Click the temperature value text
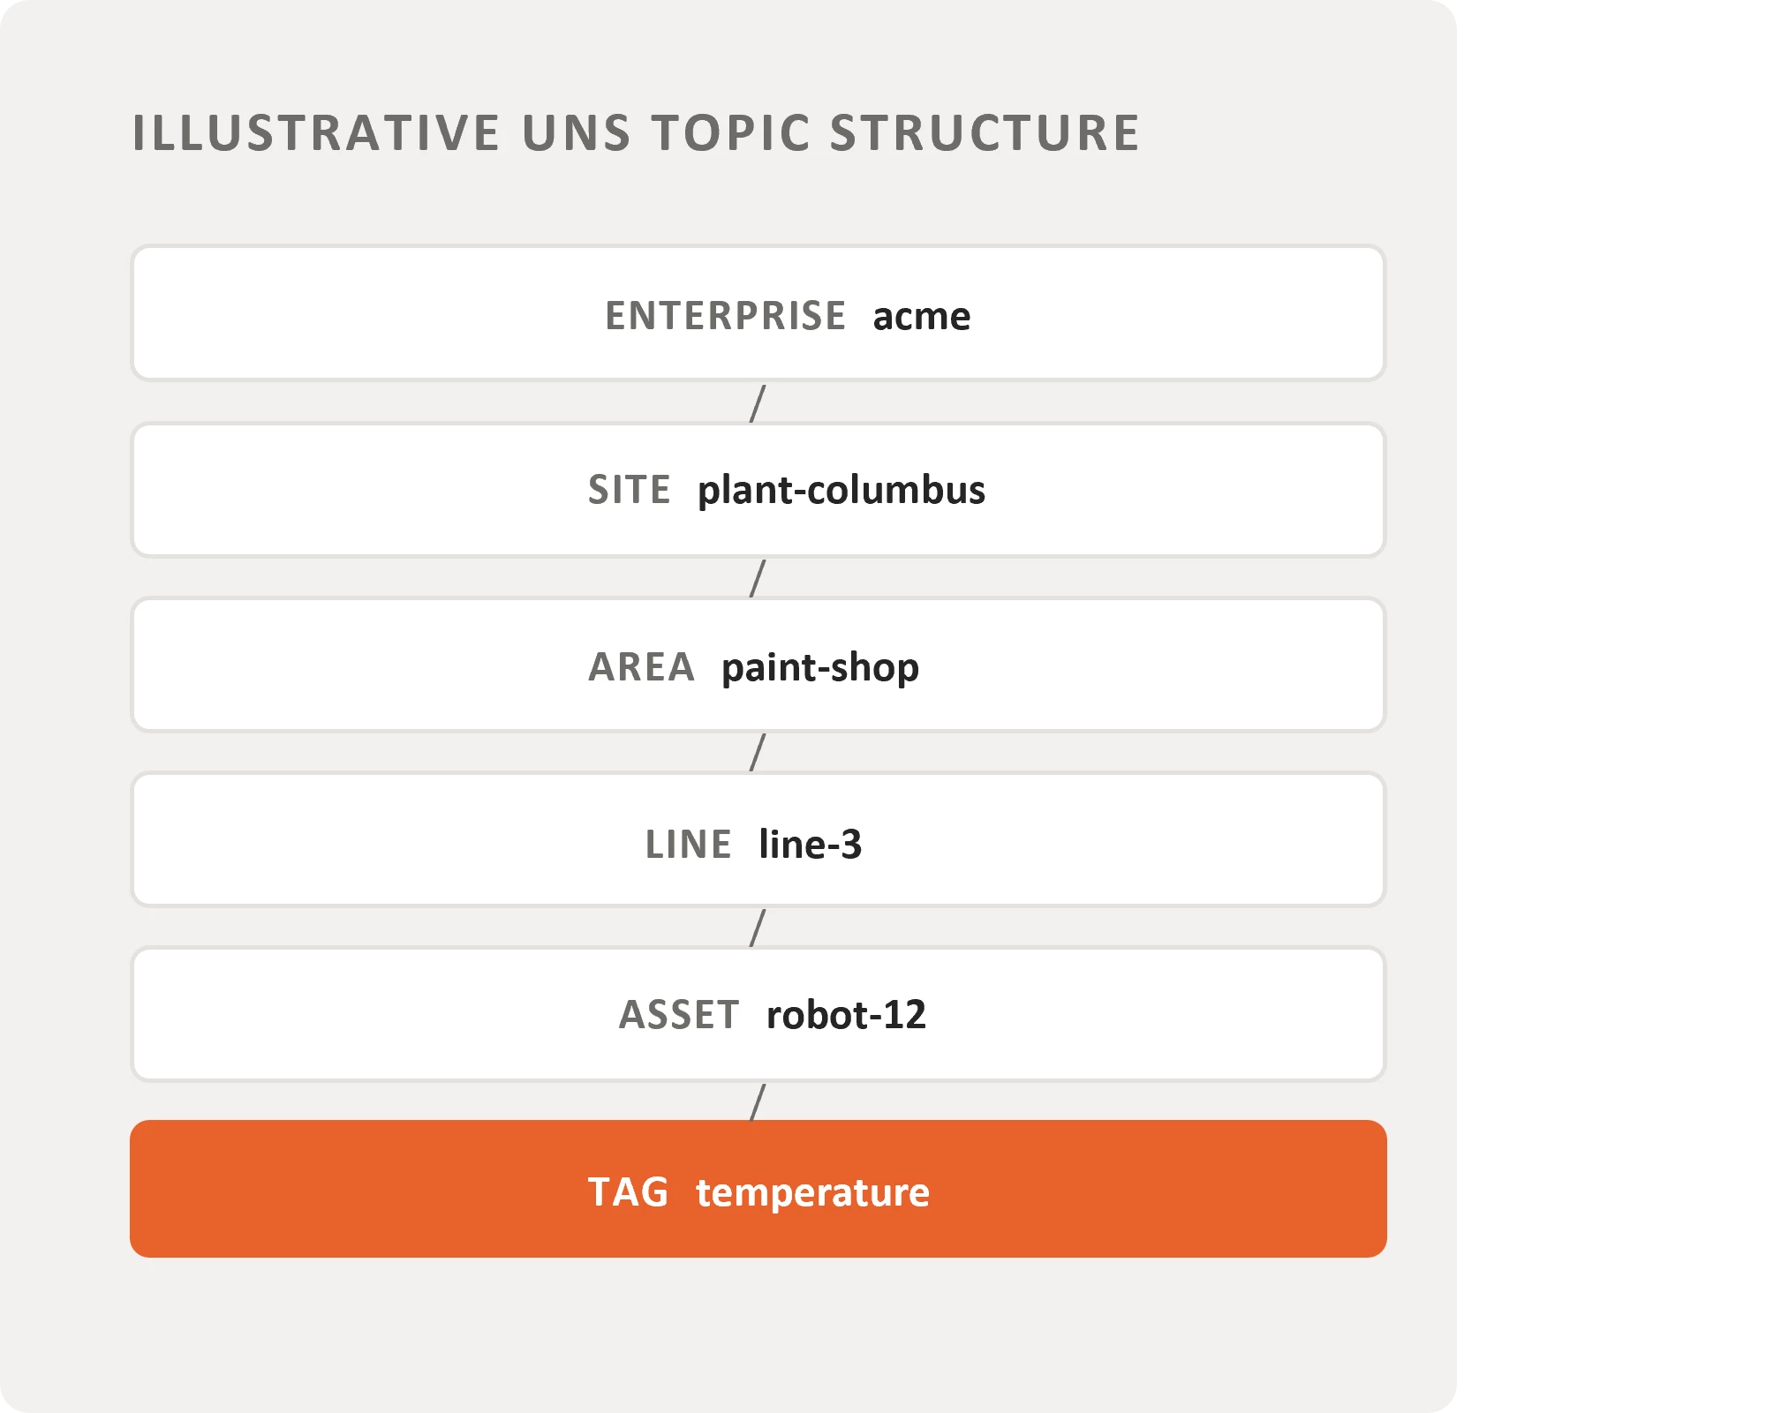This screenshot has width=1781, height=1413. click(812, 1193)
